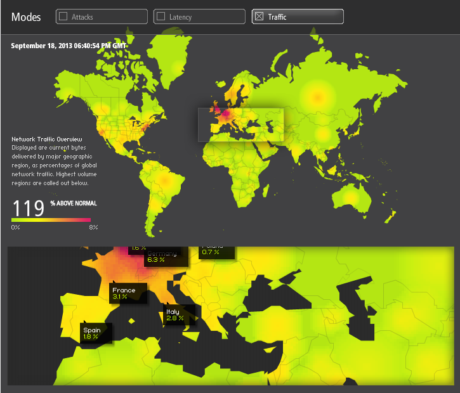This screenshot has width=460, height=393.
Task: Enable the Latency mode checkbox
Action: 161,16
